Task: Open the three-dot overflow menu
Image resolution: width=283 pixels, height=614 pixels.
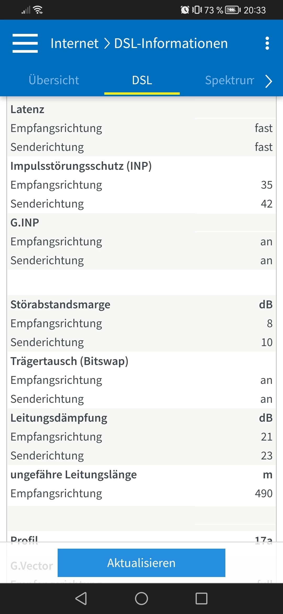Action: tap(267, 43)
